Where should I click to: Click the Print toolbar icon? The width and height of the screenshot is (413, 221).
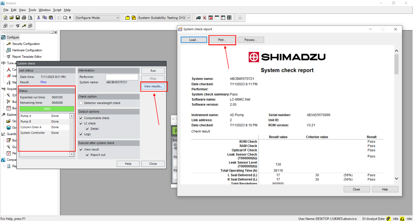click(24, 18)
